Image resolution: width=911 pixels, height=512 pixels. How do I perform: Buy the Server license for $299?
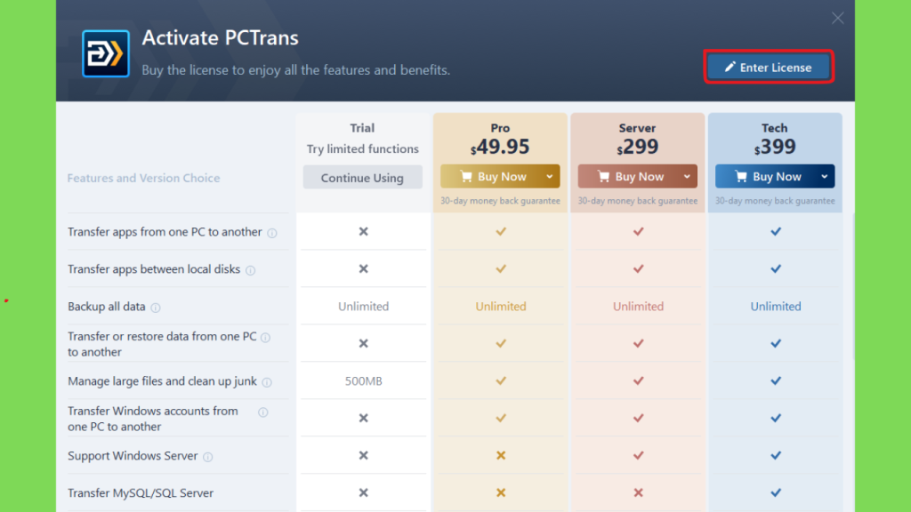coord(628,177)
